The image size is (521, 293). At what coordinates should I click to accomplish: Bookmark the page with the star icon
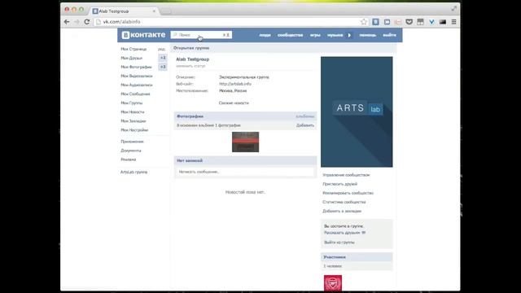pos(364,22)
